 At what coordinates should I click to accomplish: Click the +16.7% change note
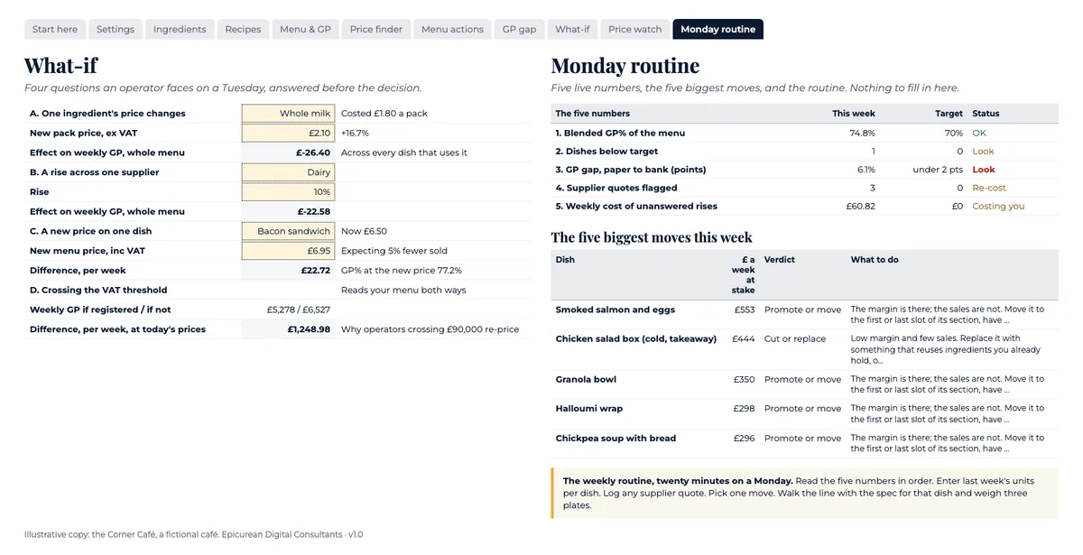tap(355, 133)
